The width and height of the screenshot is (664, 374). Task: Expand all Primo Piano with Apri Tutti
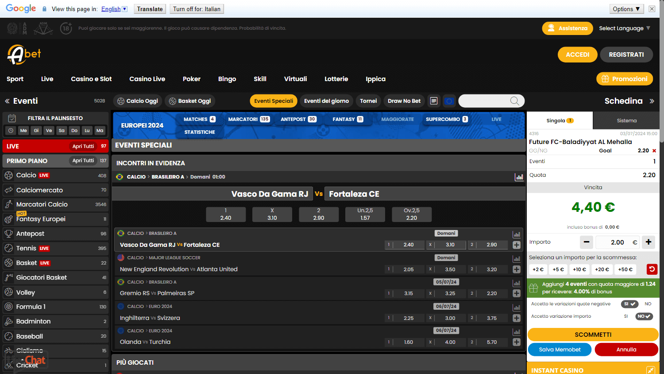[x=83, y=160]
